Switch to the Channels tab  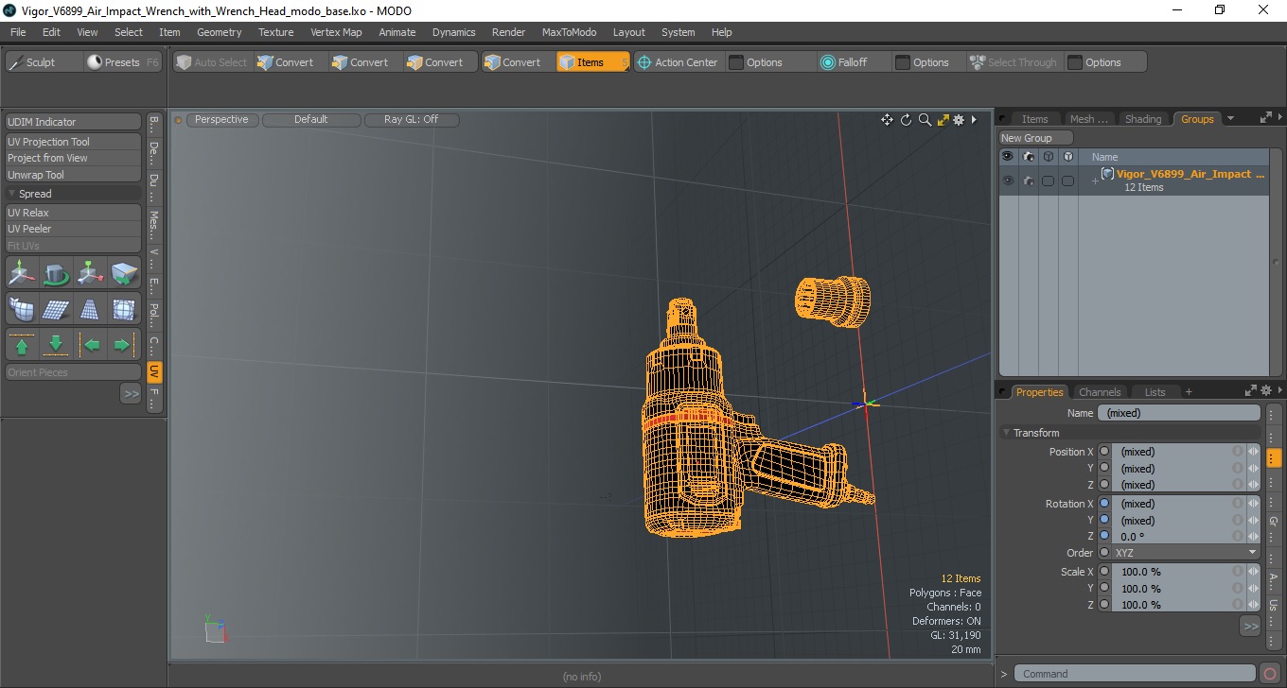tap(1100, 392)
